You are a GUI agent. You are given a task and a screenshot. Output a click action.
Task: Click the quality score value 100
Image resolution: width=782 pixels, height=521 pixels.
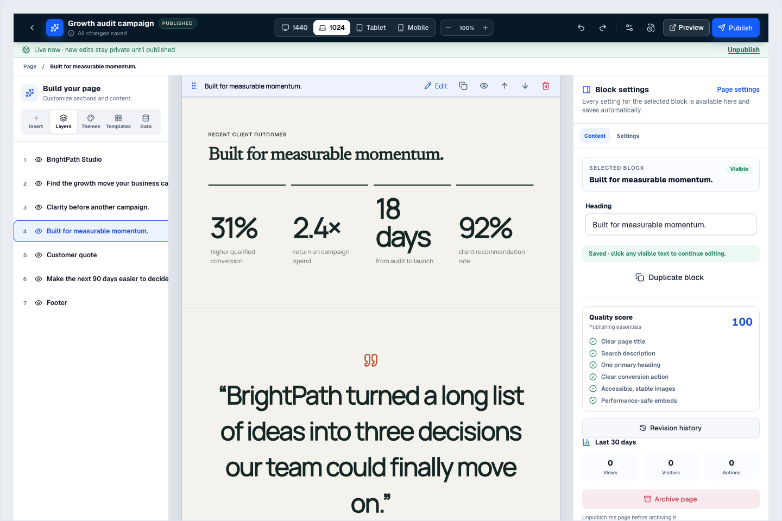742,322
